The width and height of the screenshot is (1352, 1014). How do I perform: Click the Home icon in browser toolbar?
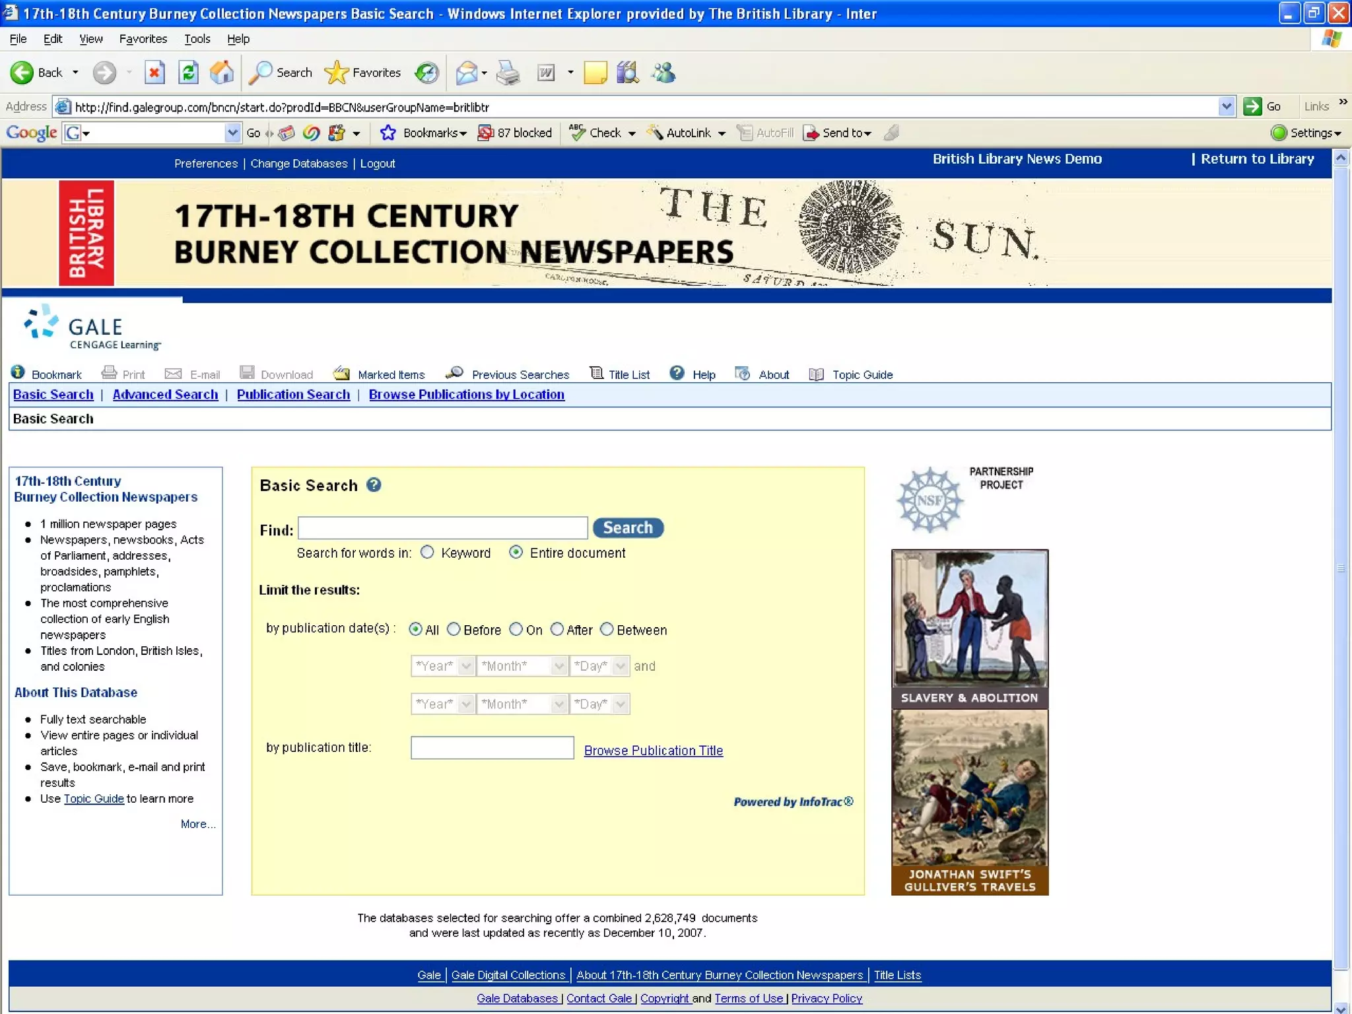(x=222, y=73)
